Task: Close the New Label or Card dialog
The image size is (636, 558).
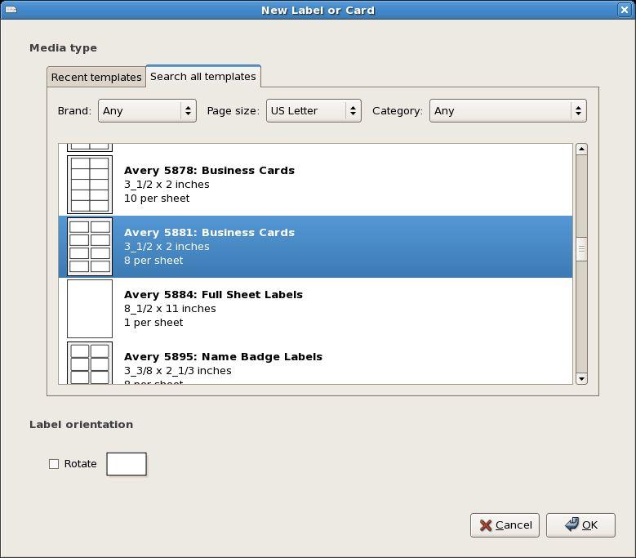Action: click(x=625, y=10)
